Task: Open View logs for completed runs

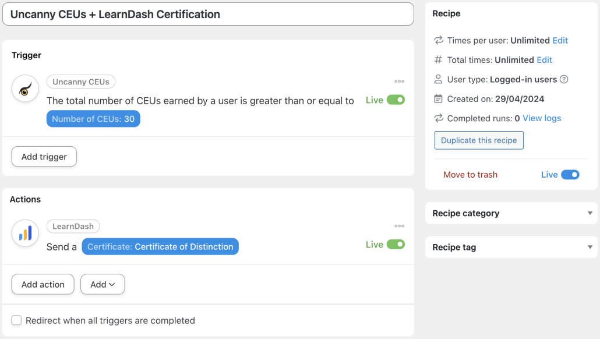Action: pyautogui.click(x=543, y=118)
